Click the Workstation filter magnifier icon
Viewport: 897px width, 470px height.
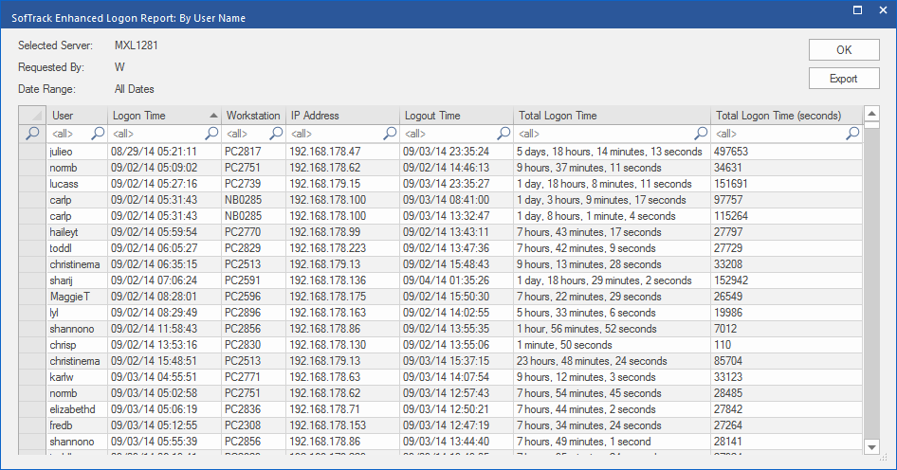tap(275, 134)
